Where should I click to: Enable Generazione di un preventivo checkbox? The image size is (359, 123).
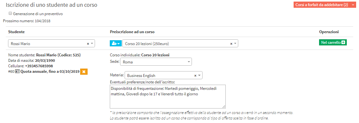[10, 14]
